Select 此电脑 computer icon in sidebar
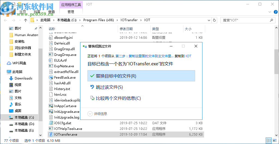Screen dimensions: 279x144 click(9, 72)
